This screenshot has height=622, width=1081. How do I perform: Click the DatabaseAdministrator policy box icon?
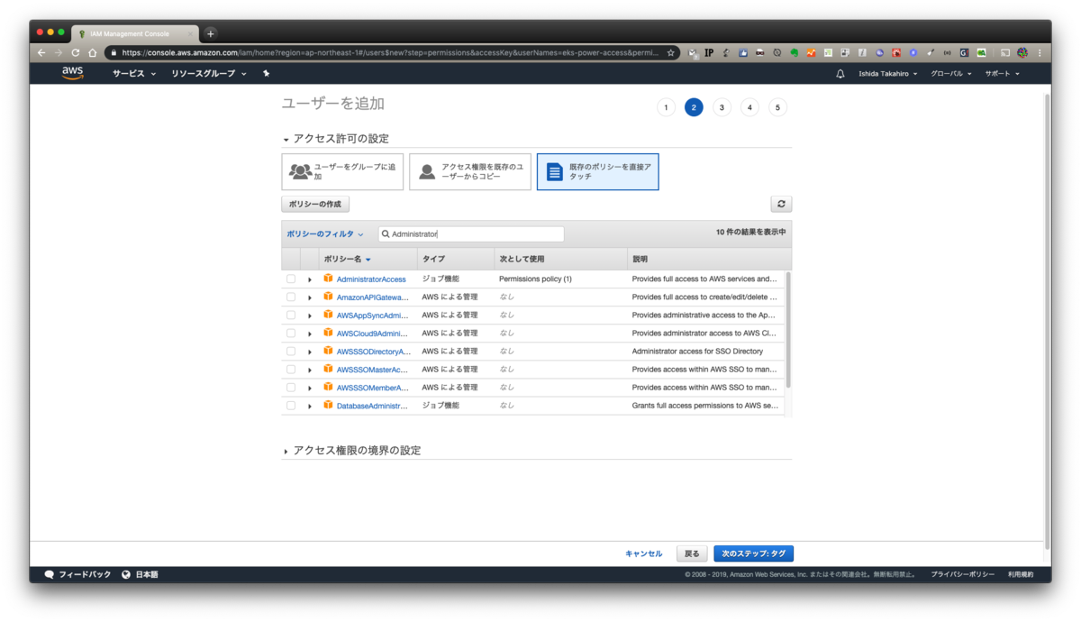click(328, 405)
